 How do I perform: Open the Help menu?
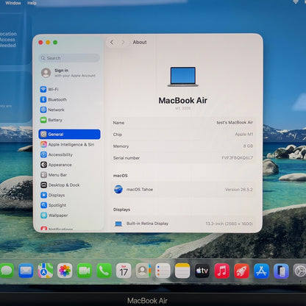click(x=32, y=3)
